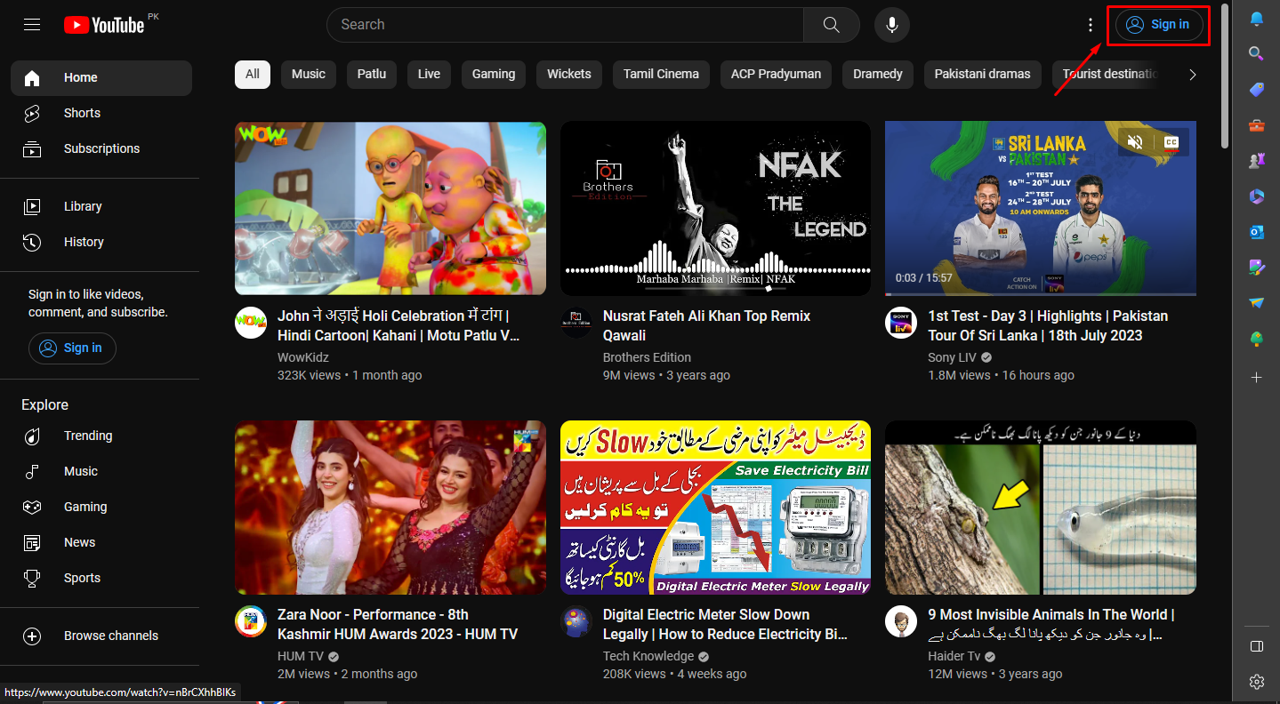Click the HUM TV channel avatar
The image size is (1280, 704).
tap(251, 621)
